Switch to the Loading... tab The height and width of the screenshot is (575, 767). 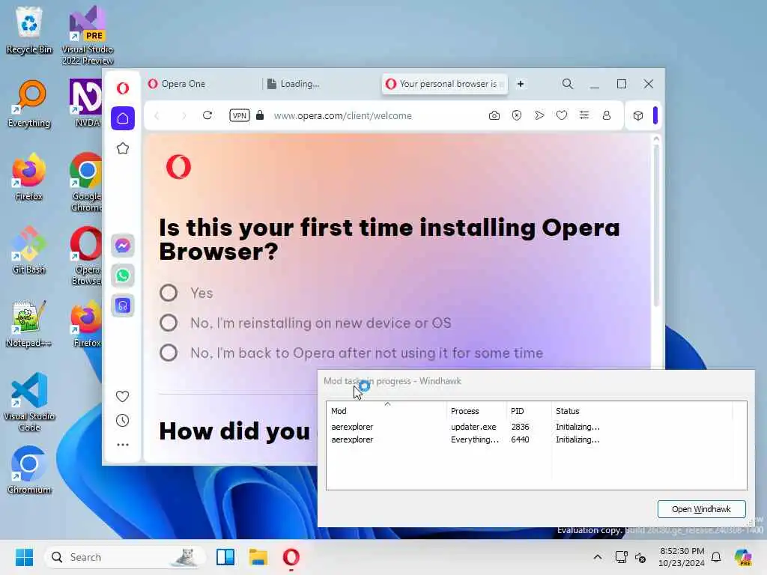coord(321,84)
